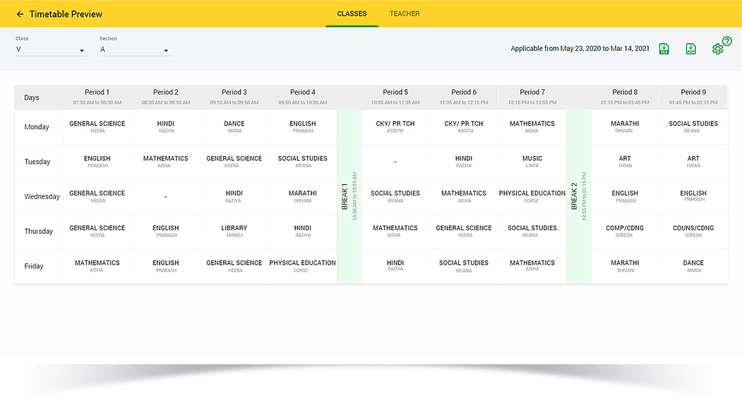Open timetable settings gear icon
742x401 pixels.
[x=717, y=49]
